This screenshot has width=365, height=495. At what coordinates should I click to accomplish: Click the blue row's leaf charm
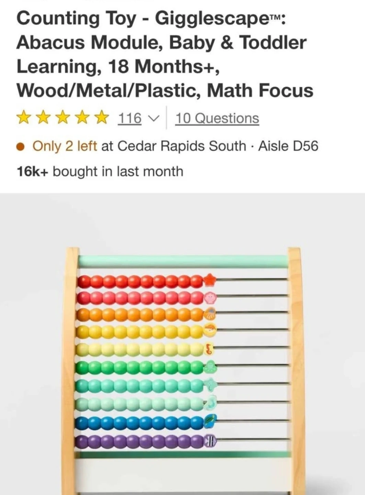click(x=209, y=421)
